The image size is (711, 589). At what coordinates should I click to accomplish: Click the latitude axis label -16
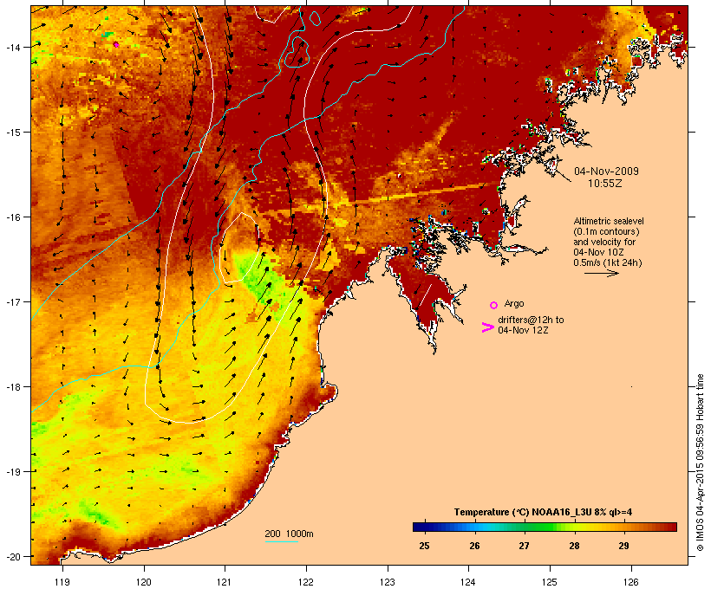coord(13,217)
